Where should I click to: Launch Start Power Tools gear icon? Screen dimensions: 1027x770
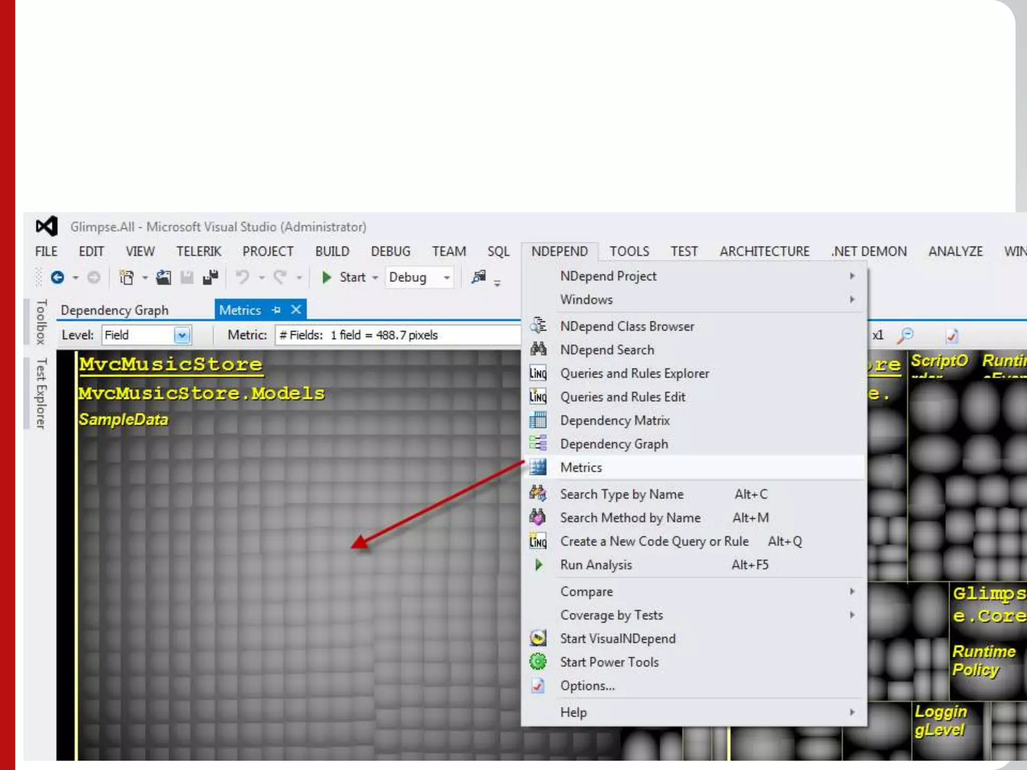tap(538, 662)
